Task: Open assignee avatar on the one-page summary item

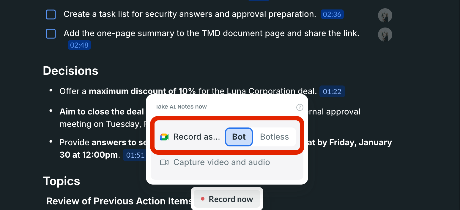Action: point(385,35)
